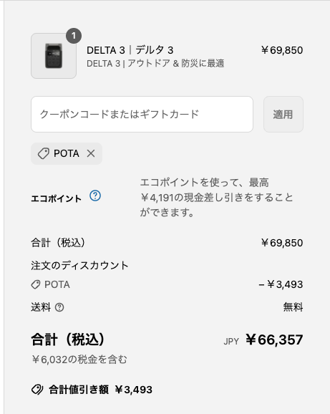Viewport: 330px width, 414px height.
Task: Focus the coupon code or gift card field
Action: [x=142, y=114]
